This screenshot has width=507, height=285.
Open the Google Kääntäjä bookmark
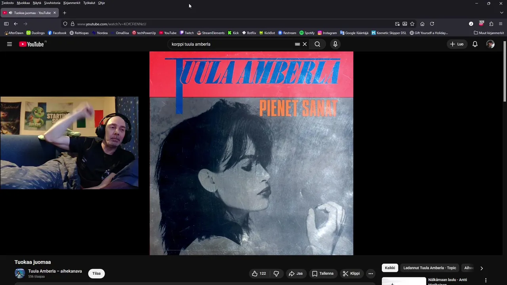354,33
